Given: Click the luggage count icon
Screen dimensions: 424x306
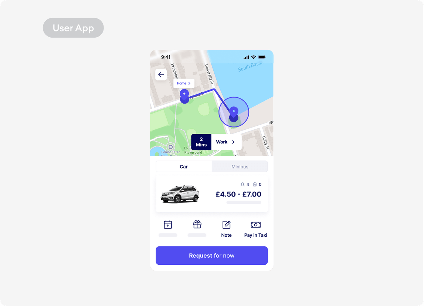Looking at the screenshot, I should click(x=255, y=184).
